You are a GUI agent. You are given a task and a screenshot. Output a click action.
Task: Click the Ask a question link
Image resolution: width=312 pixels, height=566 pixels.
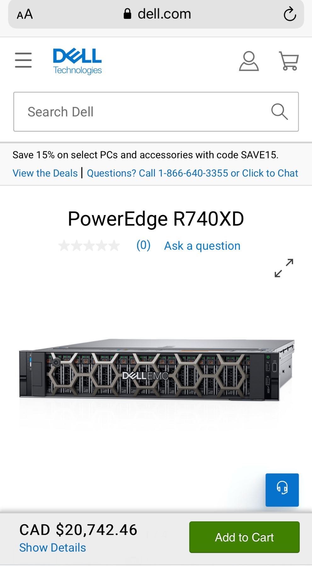[202, 246]
